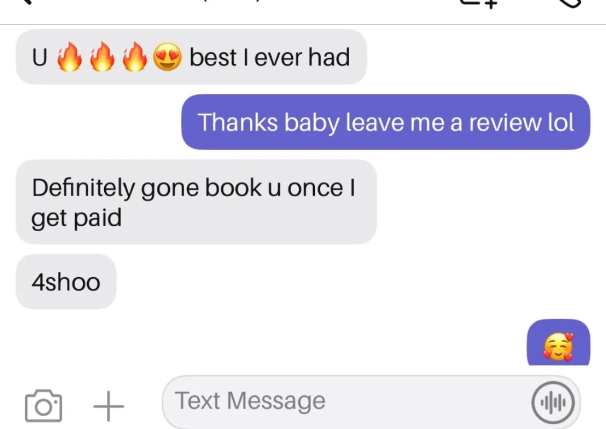Screen dimensions: 606x429
Task: Select the "best I ever had" message bubble
Action: pyautogui.click(x=191, y=57)
